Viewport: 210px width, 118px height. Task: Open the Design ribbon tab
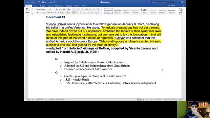point(43,6)
